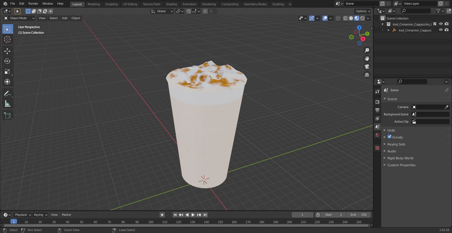Activate the Rotate tool
The image size is (452, 233).
click(7, 61)
